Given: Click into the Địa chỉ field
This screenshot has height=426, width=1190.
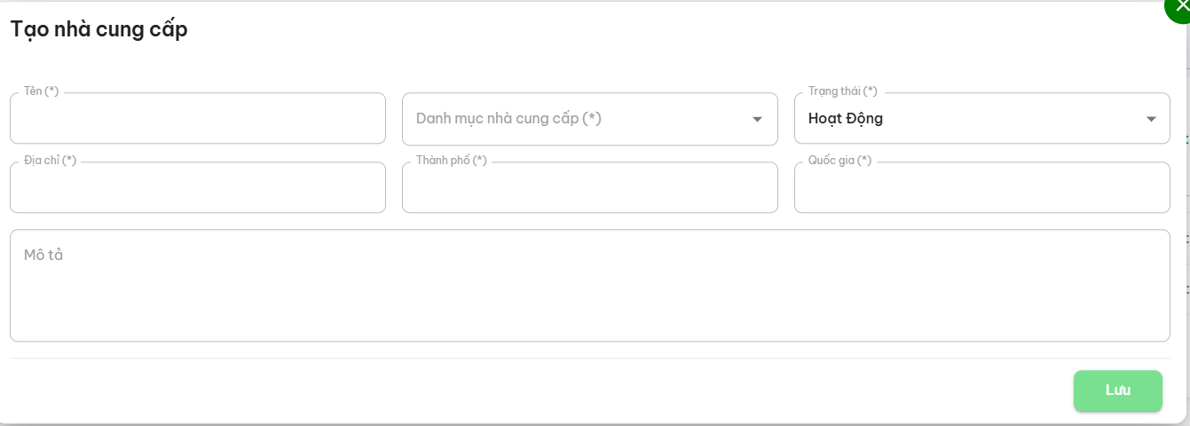Looking at the screenshot, I should [x=197, y=190].
